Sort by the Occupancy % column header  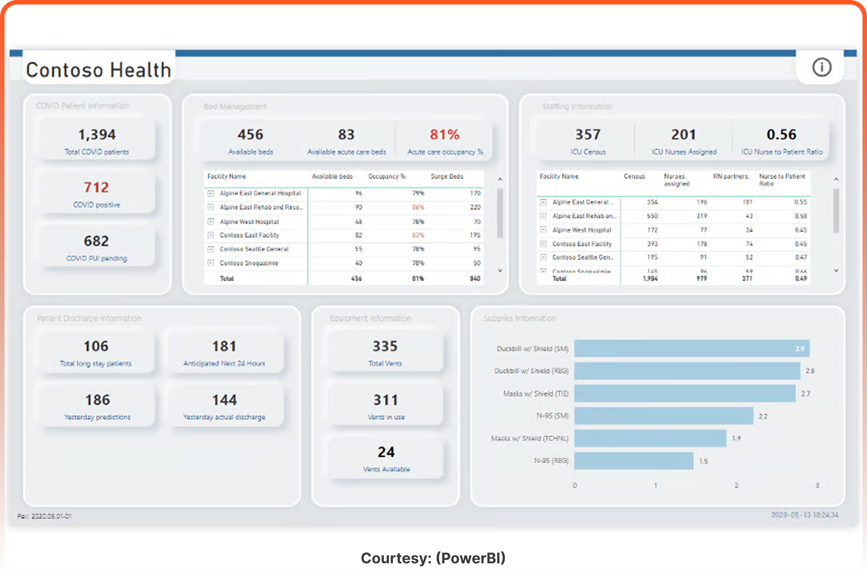387,176
